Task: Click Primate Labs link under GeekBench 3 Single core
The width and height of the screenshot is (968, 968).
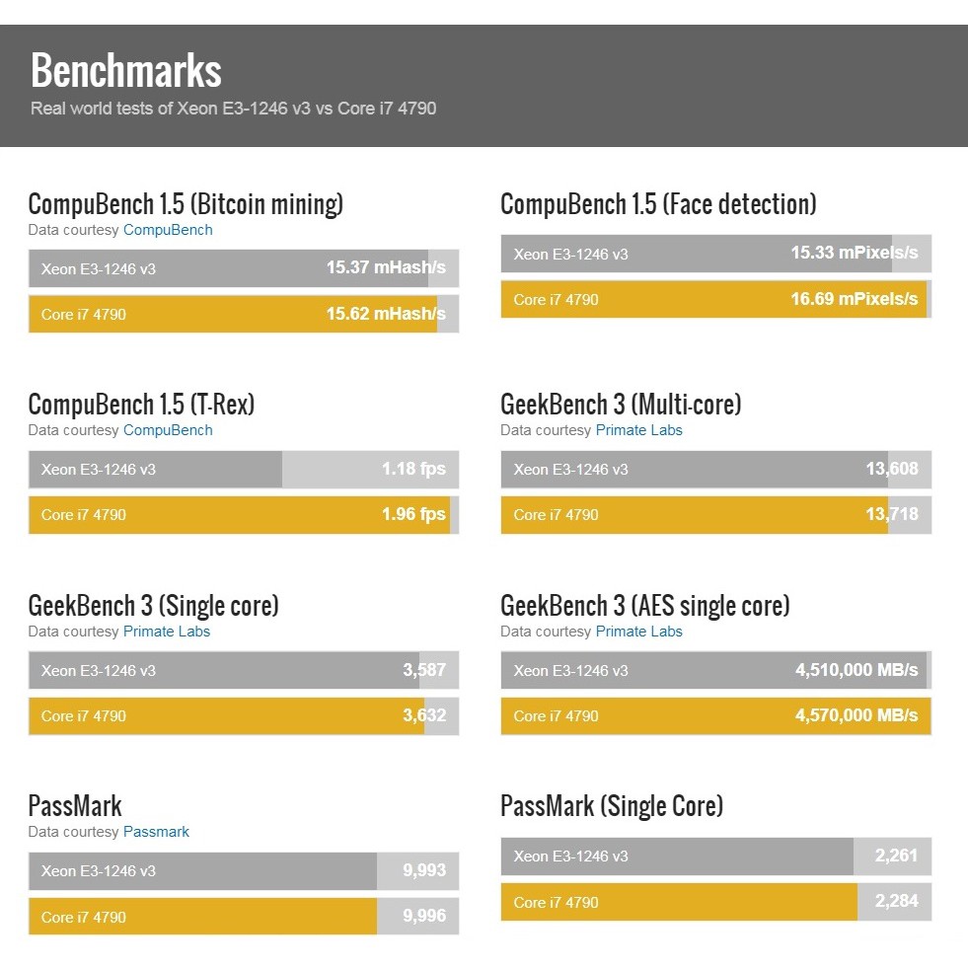Action: pyautogui.click(x=166, y=632)
